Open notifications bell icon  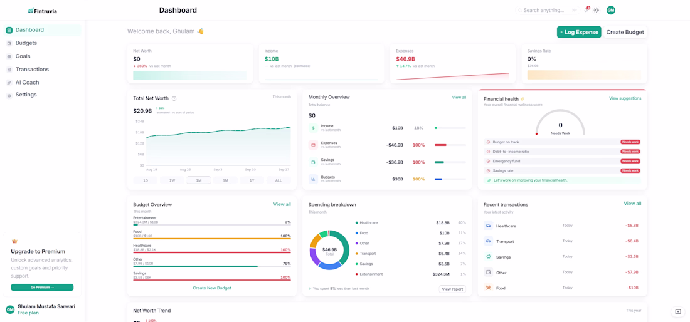[586, 10]
